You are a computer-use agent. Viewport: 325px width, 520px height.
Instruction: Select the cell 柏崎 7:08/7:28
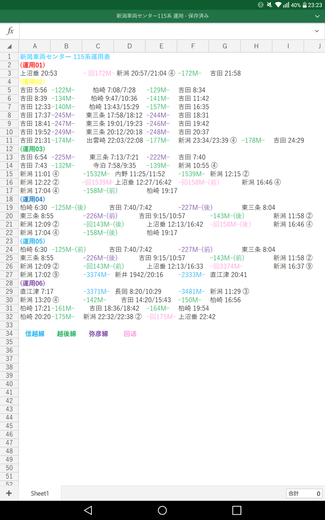click(114, 90)
